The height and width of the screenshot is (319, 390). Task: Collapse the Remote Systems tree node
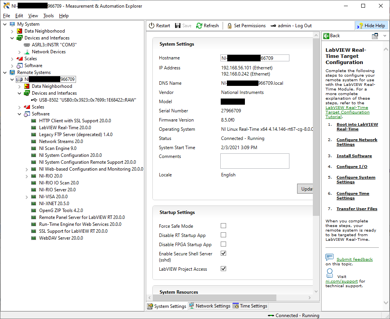pyautogui.click(x=5, y=72)
